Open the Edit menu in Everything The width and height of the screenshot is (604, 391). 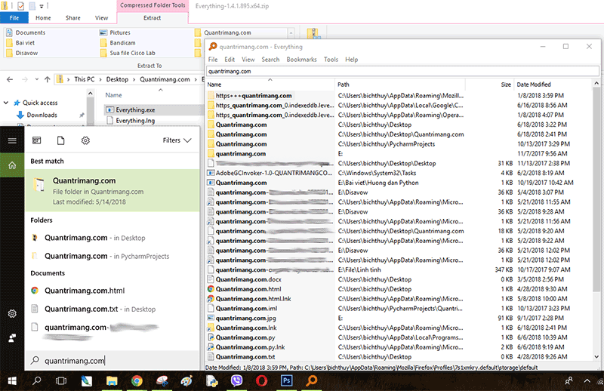230,60
